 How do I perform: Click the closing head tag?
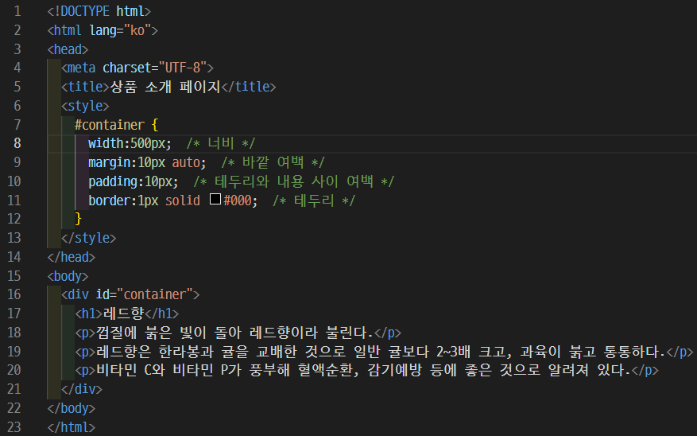[71, 257]
